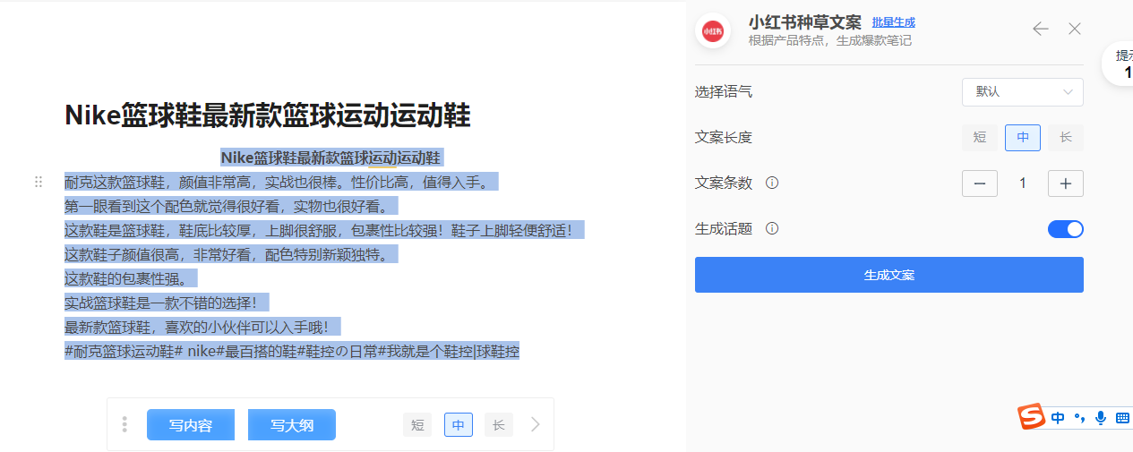Click the 小红书 red logo icon
The height and width of the screenshot is (452, 1133).
pyautogui.click(x=713, y=30)
